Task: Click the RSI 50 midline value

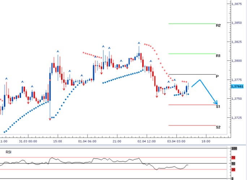Action: (x=233, y=164)
